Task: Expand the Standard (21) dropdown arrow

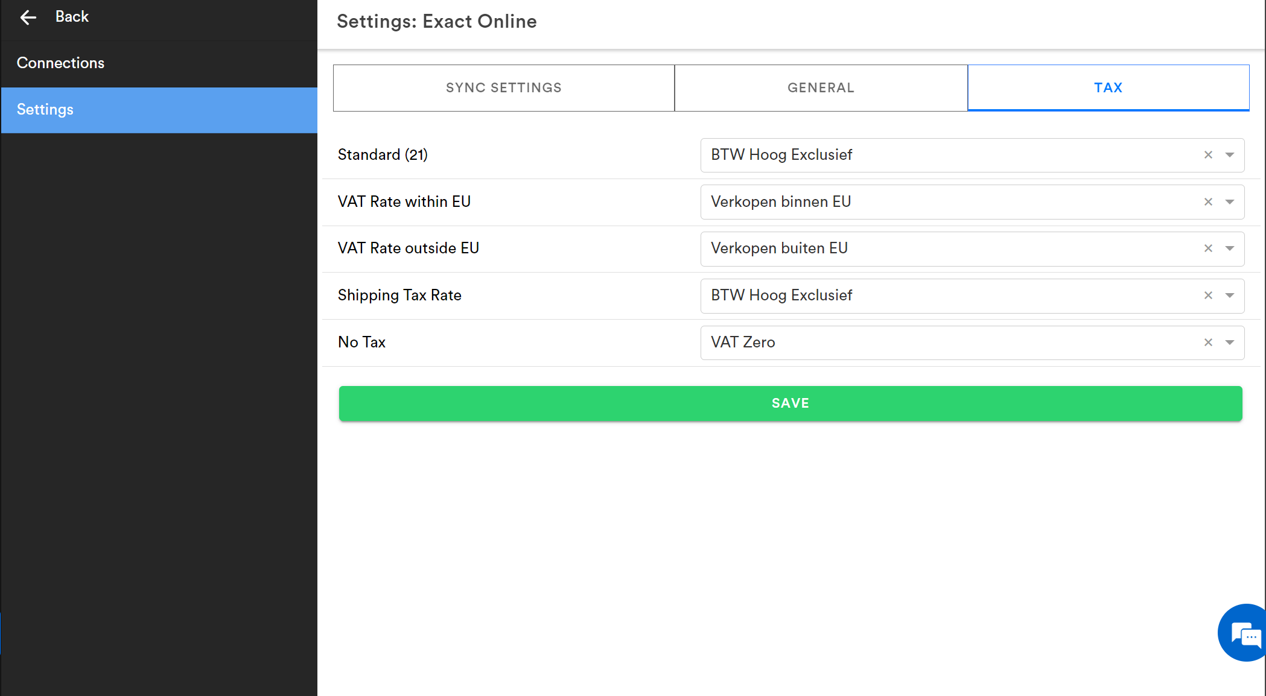Action: [1230, 155]
